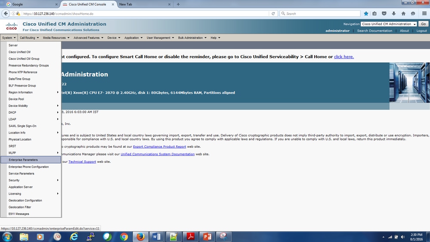Open Location Info submenu
This screenshot has width=430, height=242.
31,133
